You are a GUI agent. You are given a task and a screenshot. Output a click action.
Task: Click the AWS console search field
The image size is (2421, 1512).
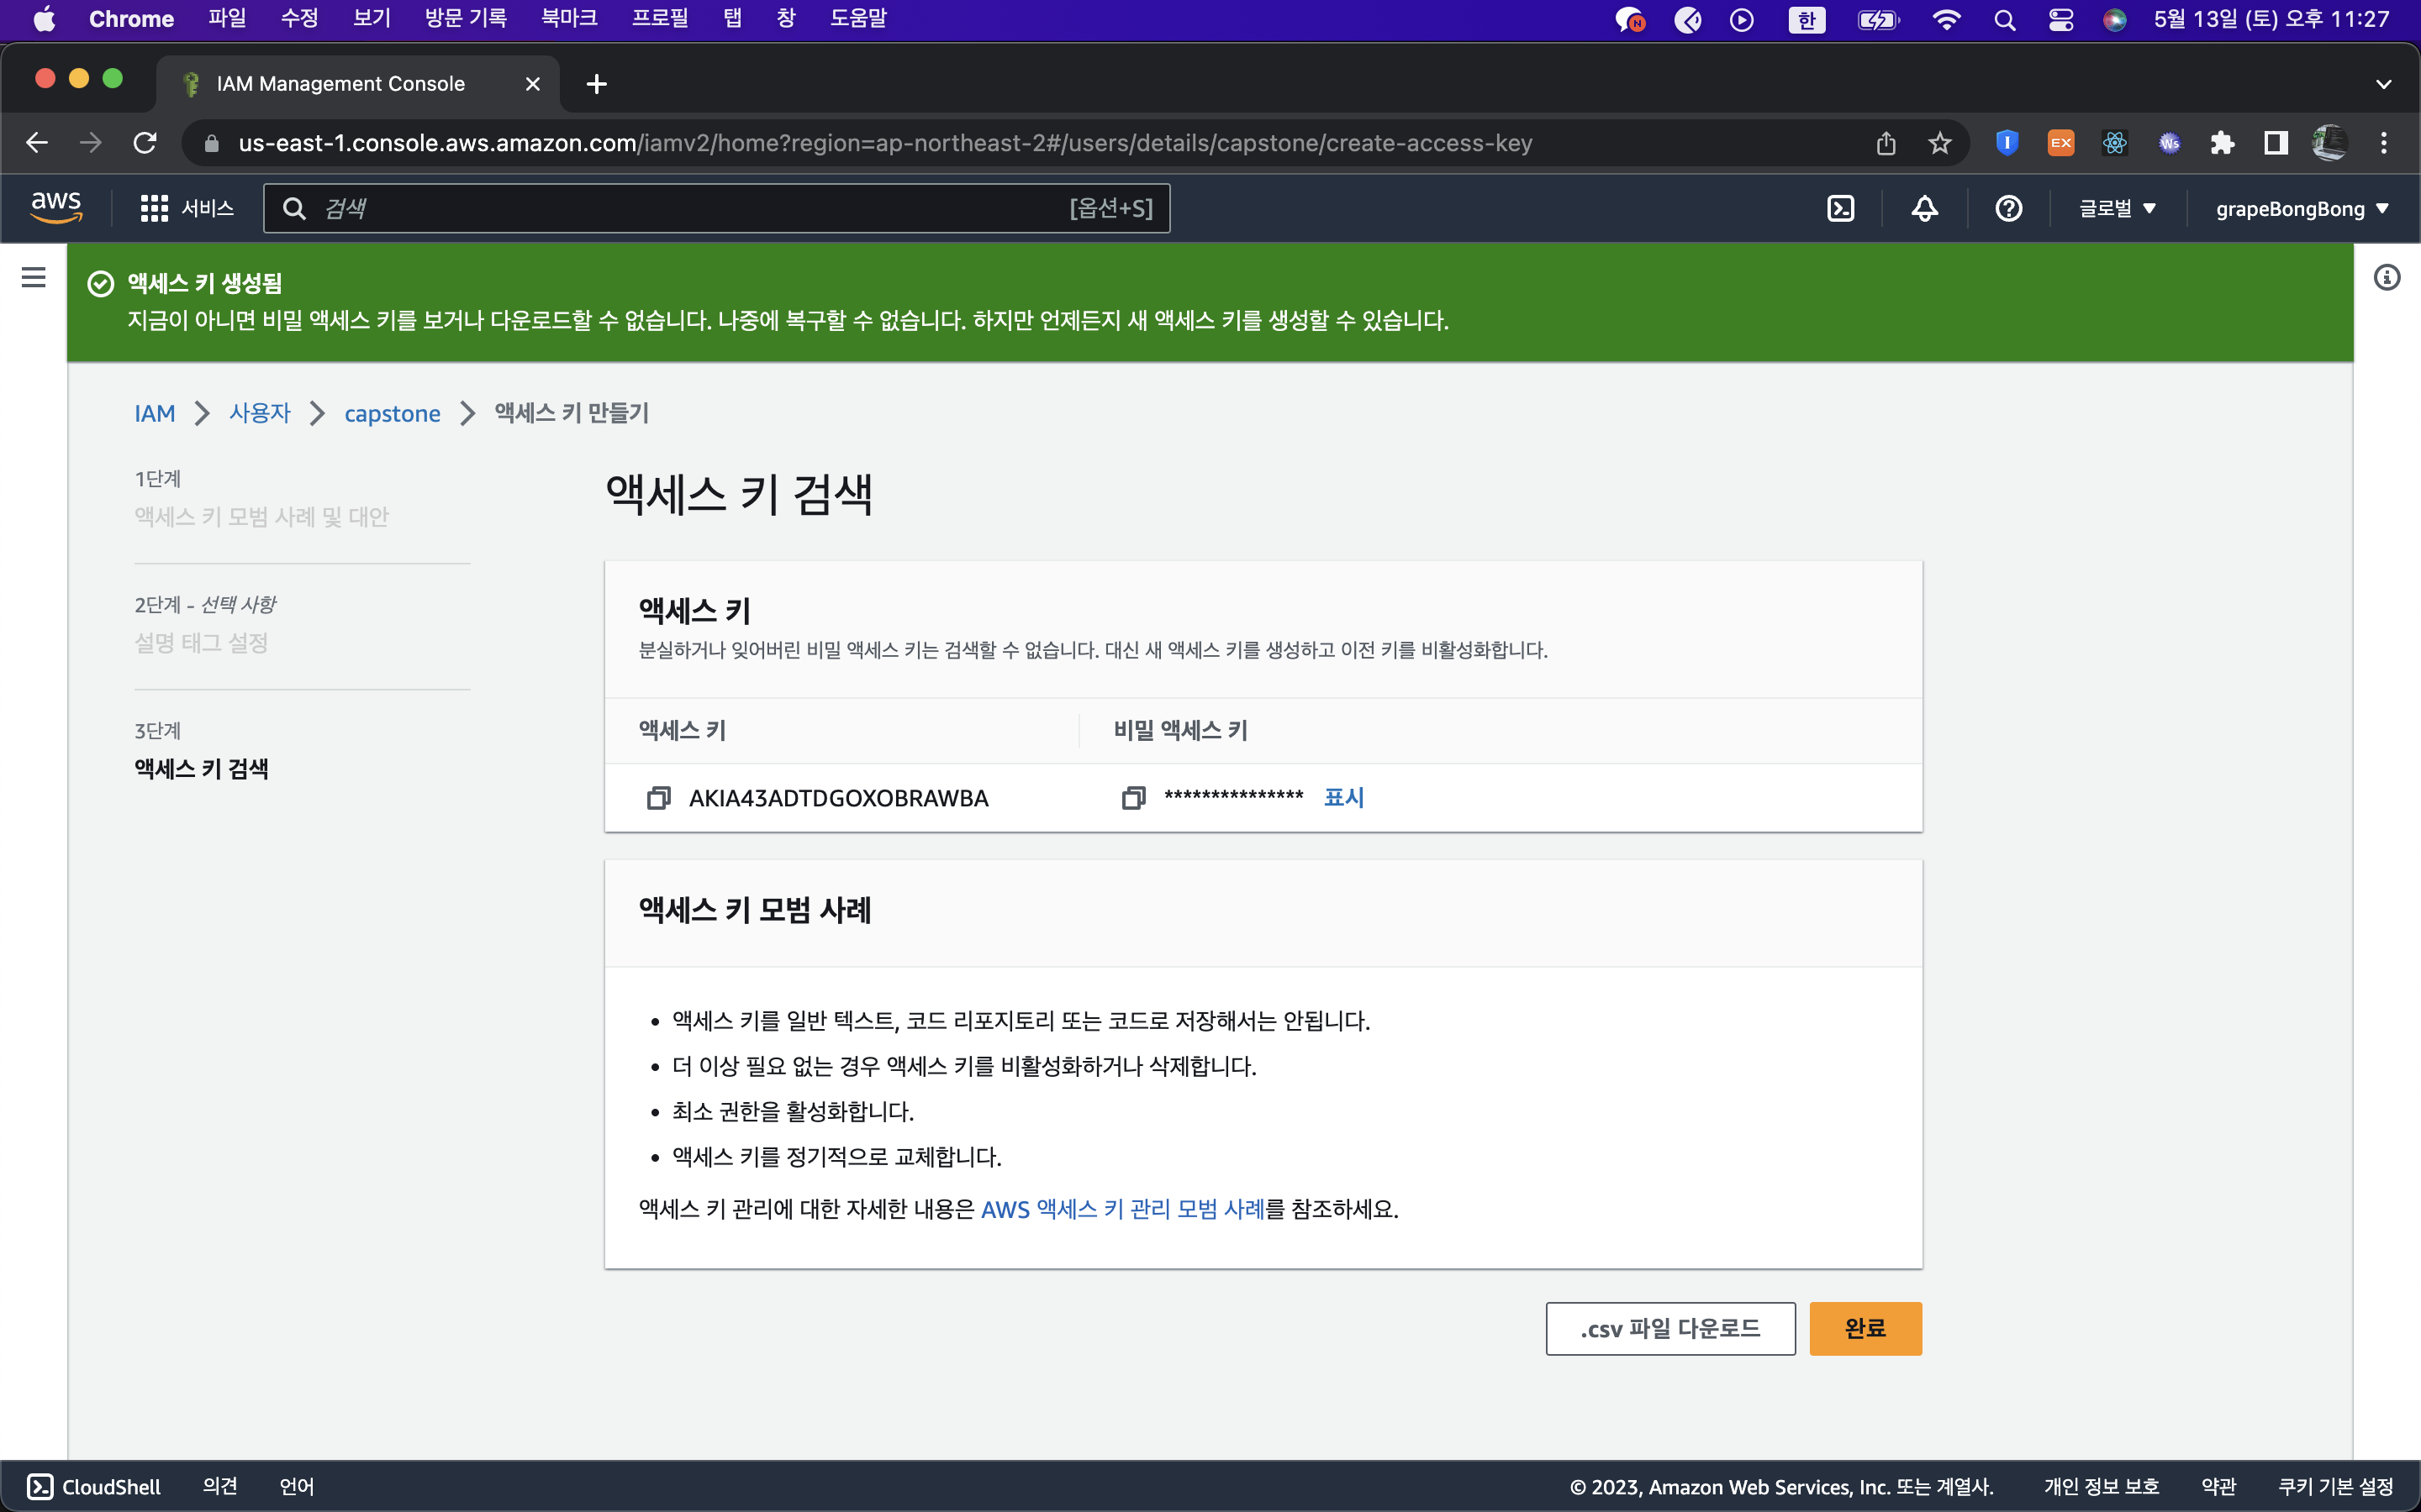[700, 208]
